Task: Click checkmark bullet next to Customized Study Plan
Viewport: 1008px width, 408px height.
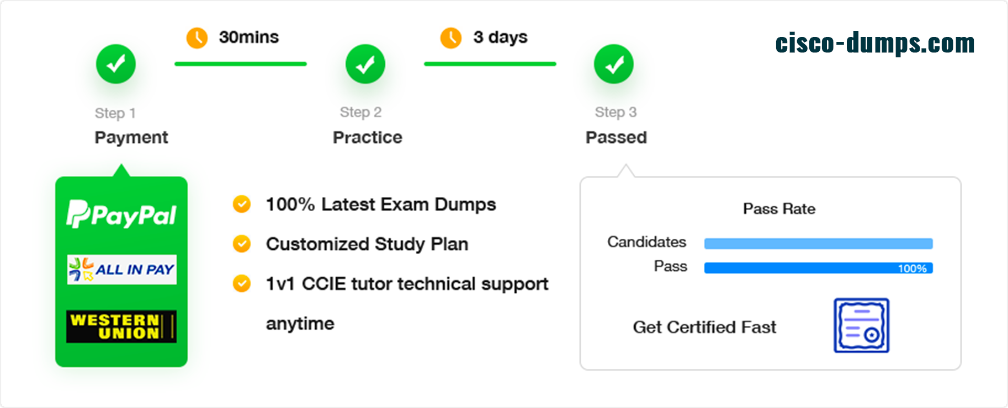Action: click(242, 243)
